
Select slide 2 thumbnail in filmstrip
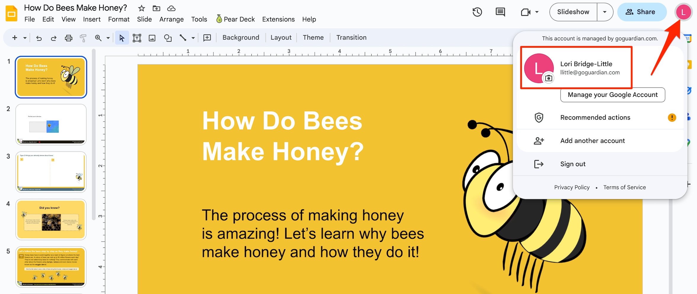[x=51, y=124]
